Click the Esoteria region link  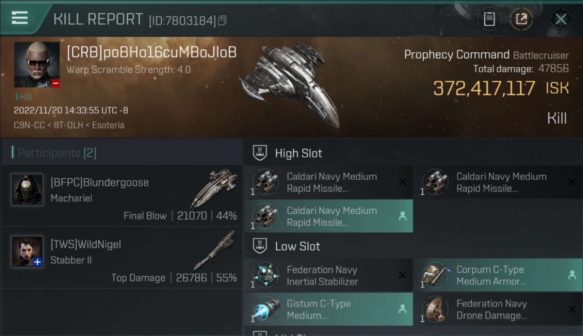[108, 125]
